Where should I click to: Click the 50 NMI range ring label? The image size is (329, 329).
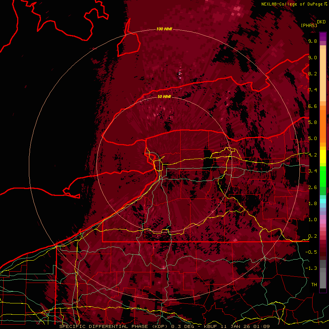pyautogui.click(x=164, y=97)
